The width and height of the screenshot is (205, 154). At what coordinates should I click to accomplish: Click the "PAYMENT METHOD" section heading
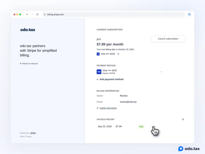click(x=106, y=66)
